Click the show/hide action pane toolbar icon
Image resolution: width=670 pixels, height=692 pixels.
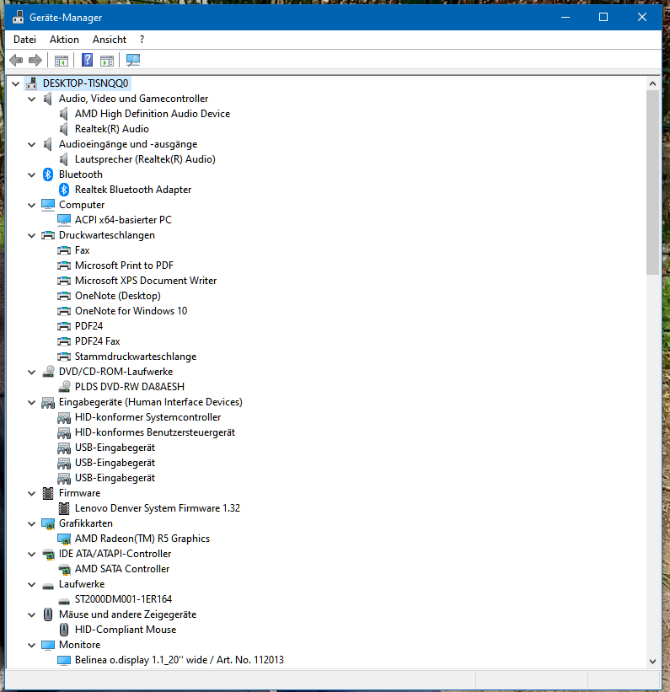coord(107,61)
